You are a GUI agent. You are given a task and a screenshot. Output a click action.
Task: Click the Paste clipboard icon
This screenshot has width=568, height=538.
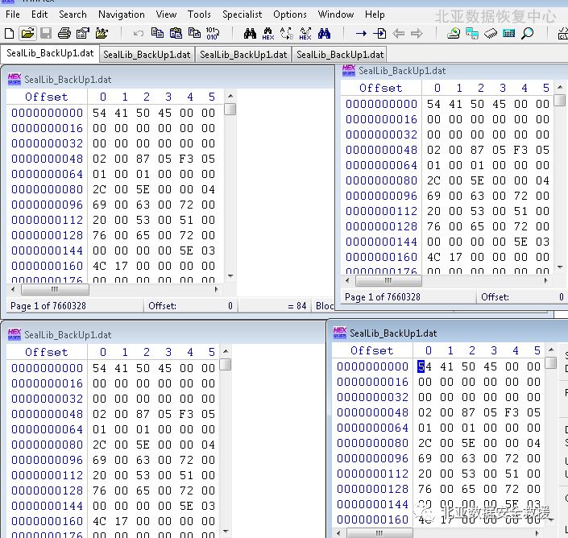[x=176, y=33]
